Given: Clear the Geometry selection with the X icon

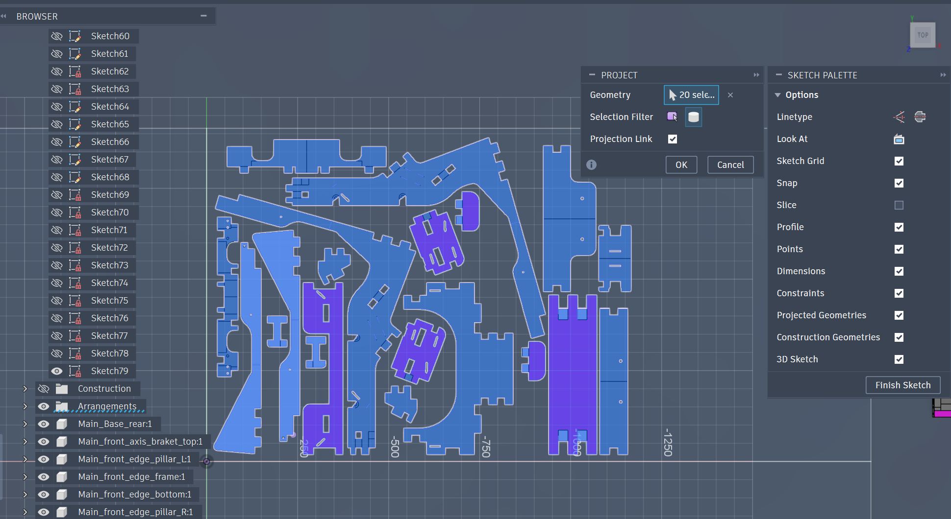Looking at the screenshot, I should [730, 95].
